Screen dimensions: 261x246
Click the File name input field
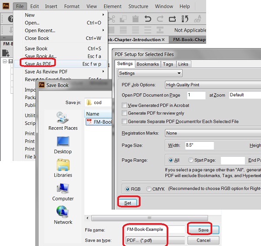pos(155,230)
